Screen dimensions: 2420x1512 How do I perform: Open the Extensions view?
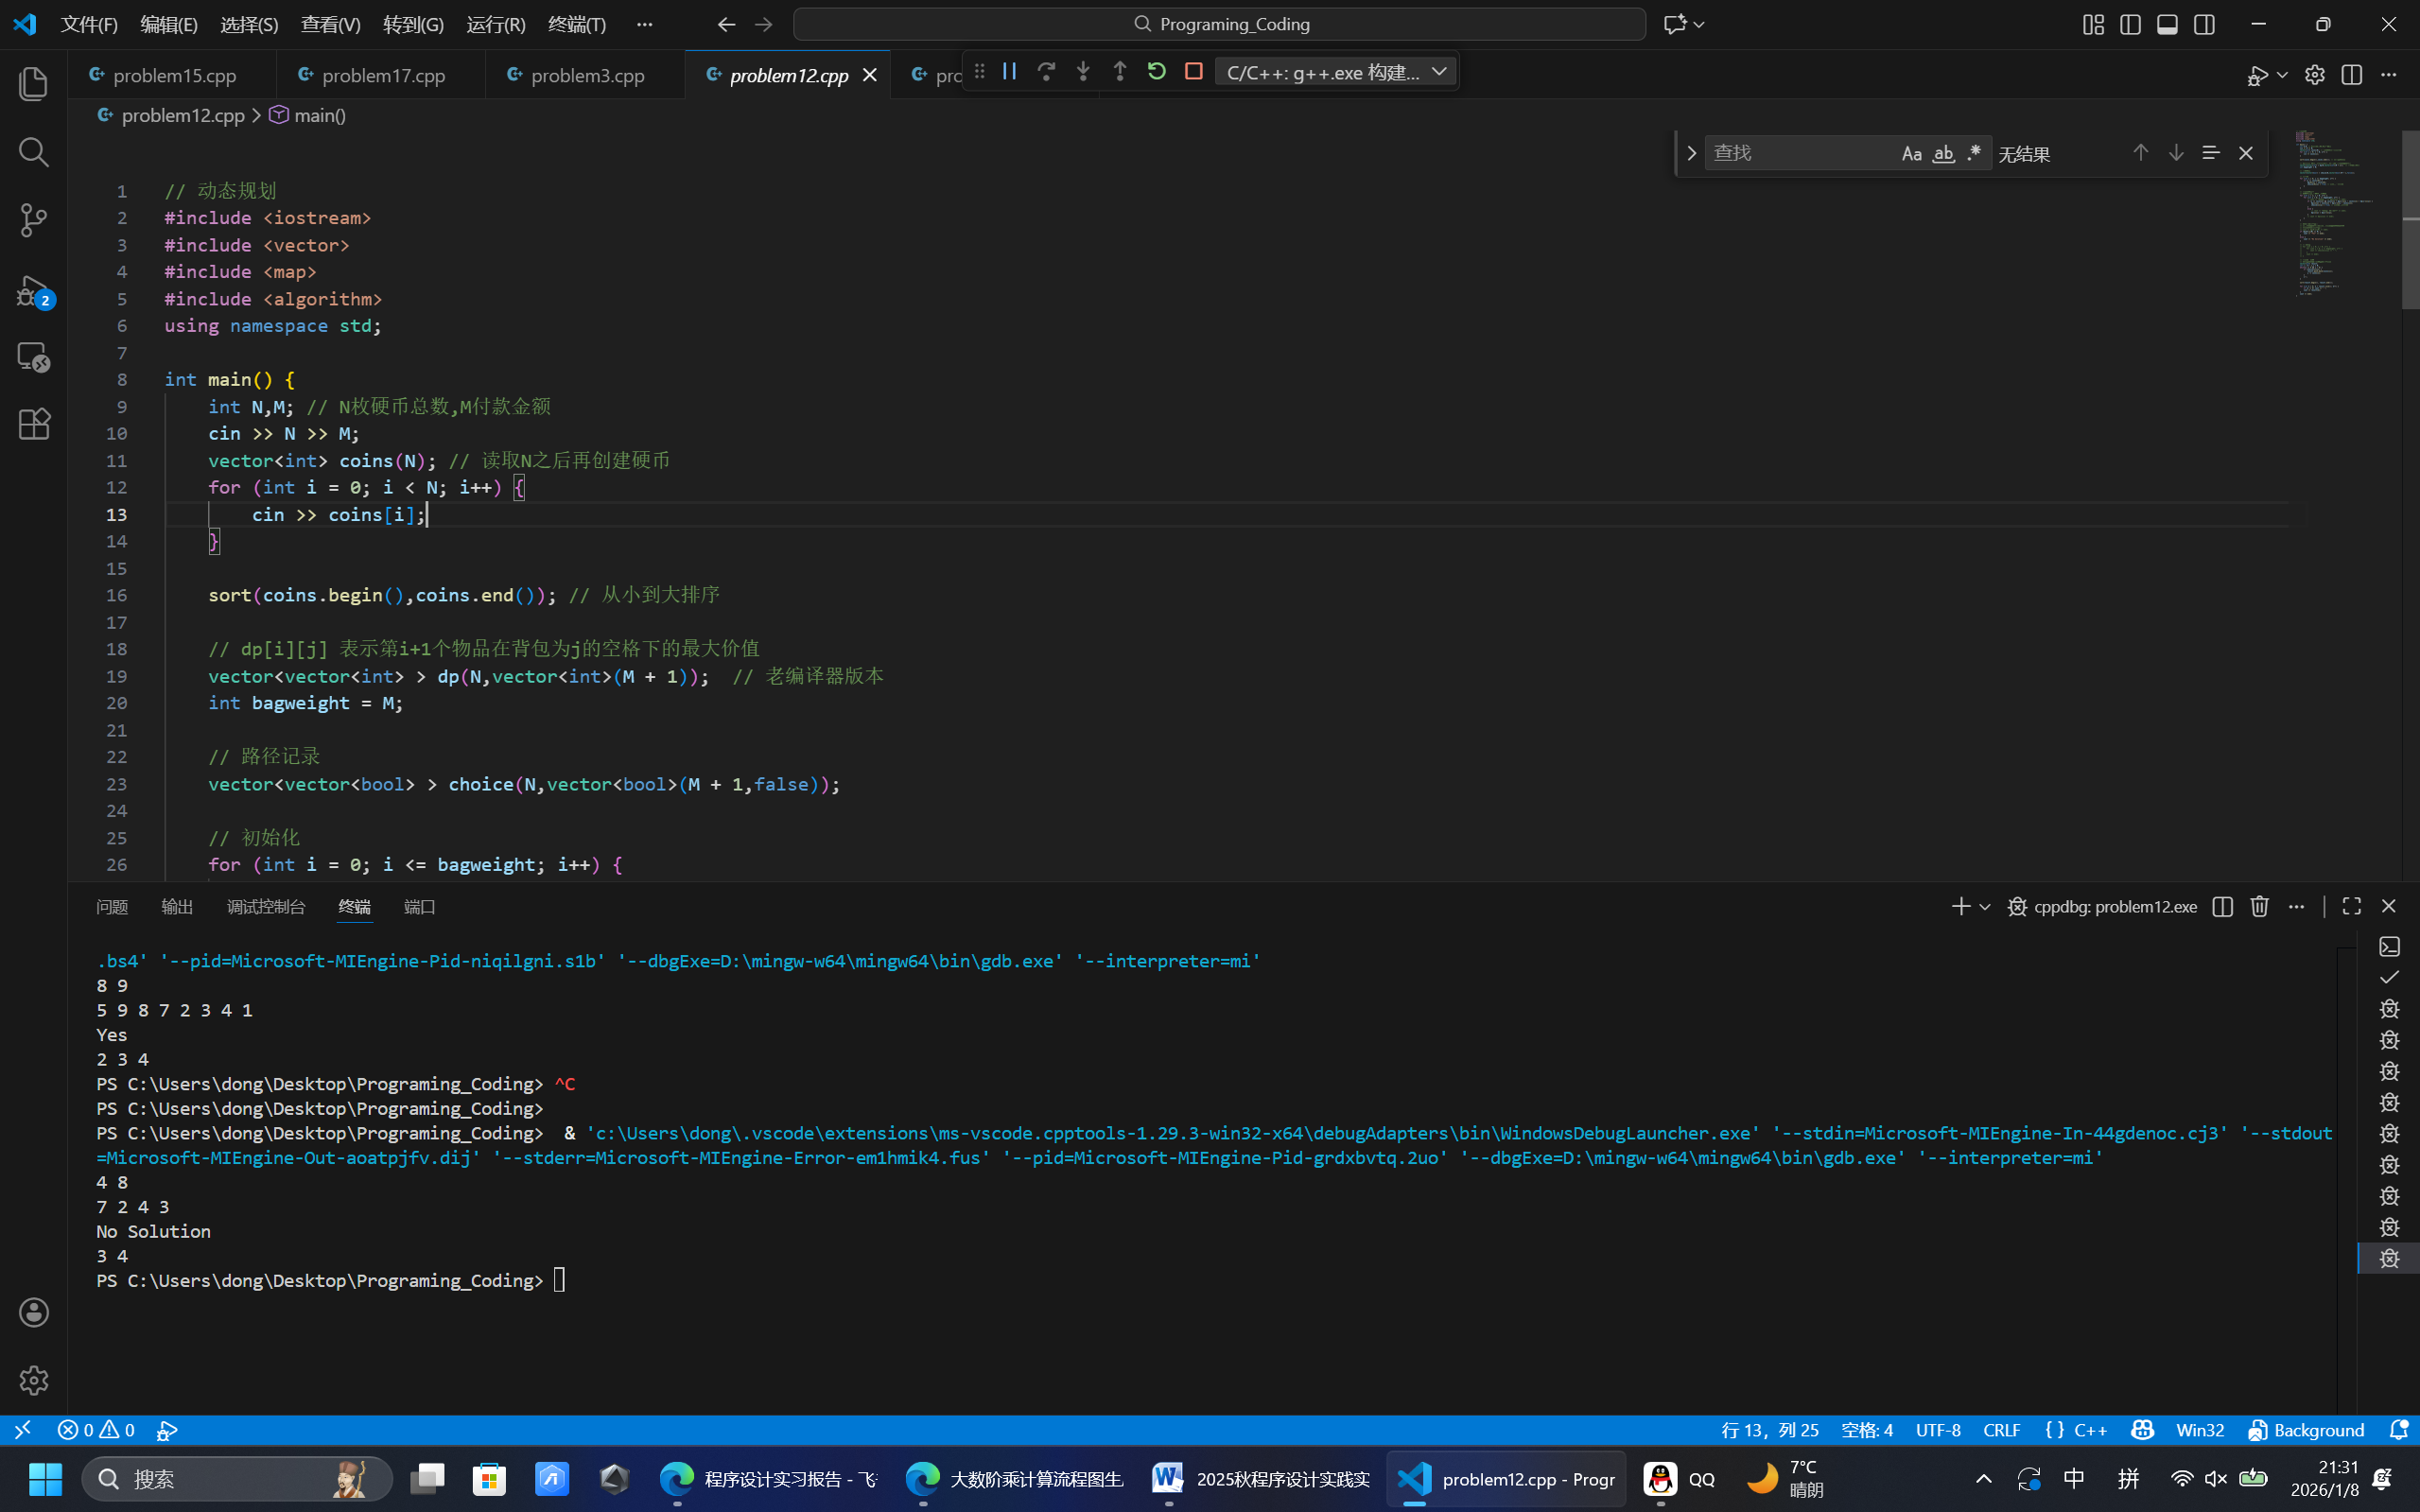click(x=34, y=424)
